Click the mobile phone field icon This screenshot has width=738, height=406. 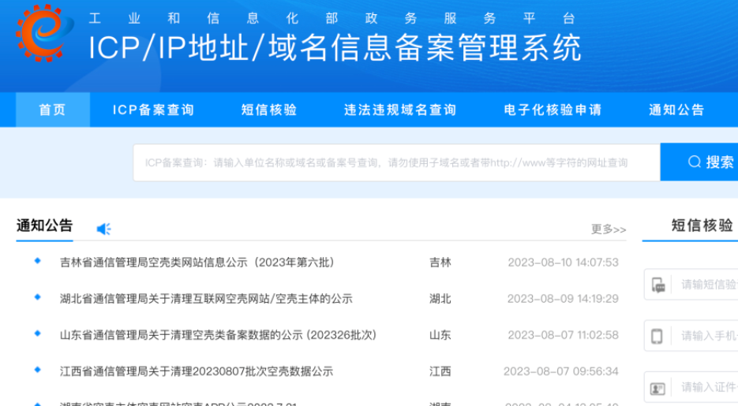657,336
